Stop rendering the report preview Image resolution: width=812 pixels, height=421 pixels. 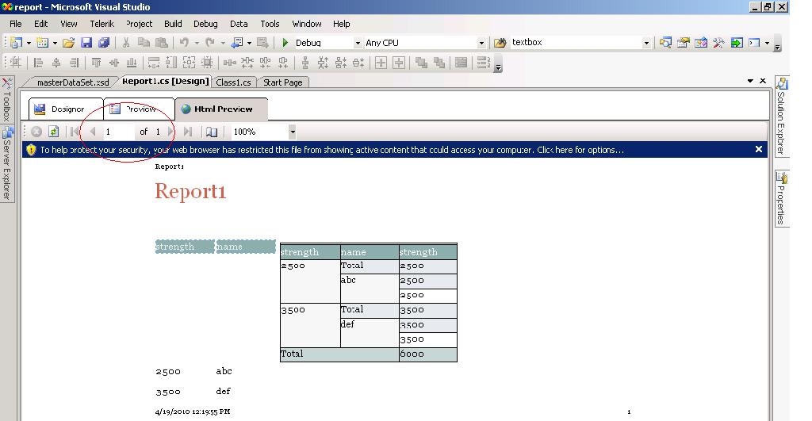point(36,132)
